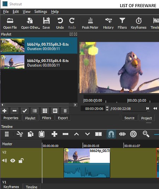Open the Keyframes panel from toolbar

[x=139, y=23]
